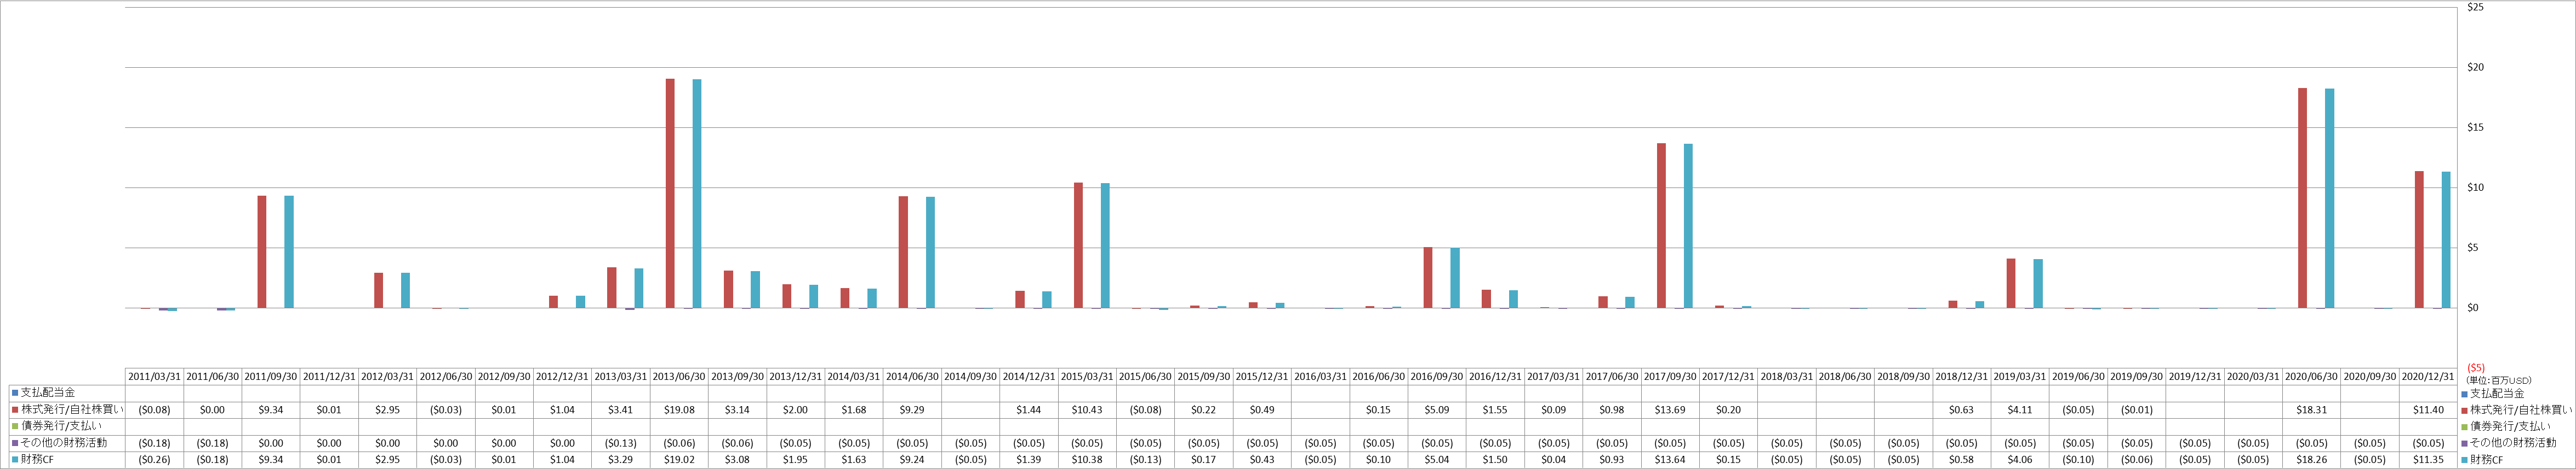Click the $0.98 cell for 2017/06/30
Image resolution: width=2576 pixels, height=469 pixels.
click(x=1612, y=410)
